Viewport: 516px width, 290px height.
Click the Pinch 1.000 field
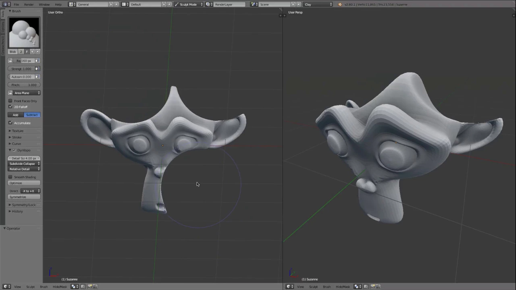click(24, 85)
